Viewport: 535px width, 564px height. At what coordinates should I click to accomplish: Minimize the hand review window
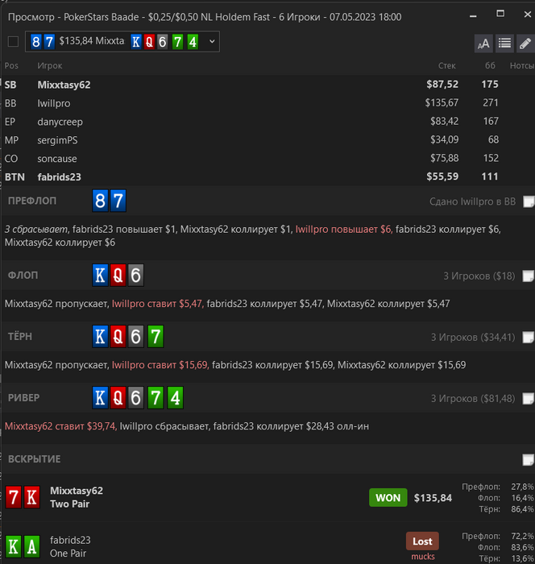coord(473,16)
